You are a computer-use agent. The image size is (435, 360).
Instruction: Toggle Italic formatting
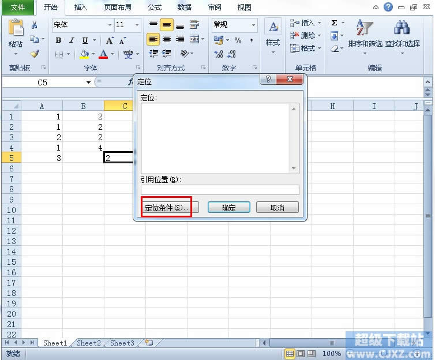tap(72, 40)
